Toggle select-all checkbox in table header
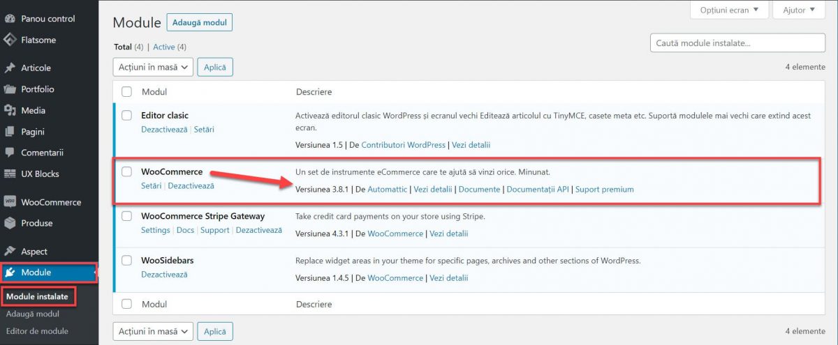This screenshot has height=345, width=838. [x=127, y=91]
